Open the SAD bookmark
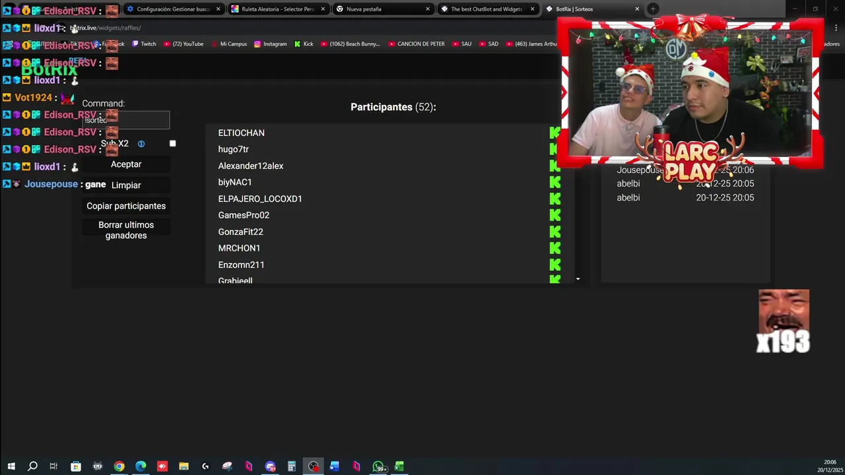This screenshot has height=475, width=845. pyautogui.click(x=489, y=44)
